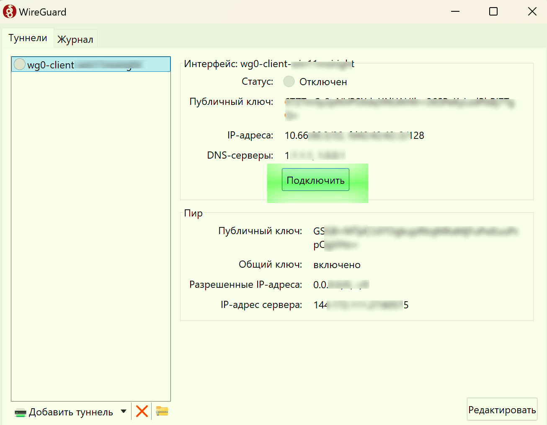
Task: Click the IP-адрес сервера value
Action: 361,305
